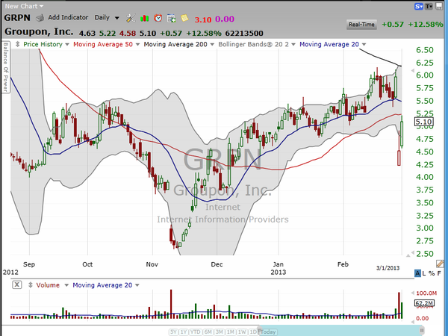448x336 pixels.
Task: Click the right grip handle of timeline scrollbar
Action: coord(422,331)
